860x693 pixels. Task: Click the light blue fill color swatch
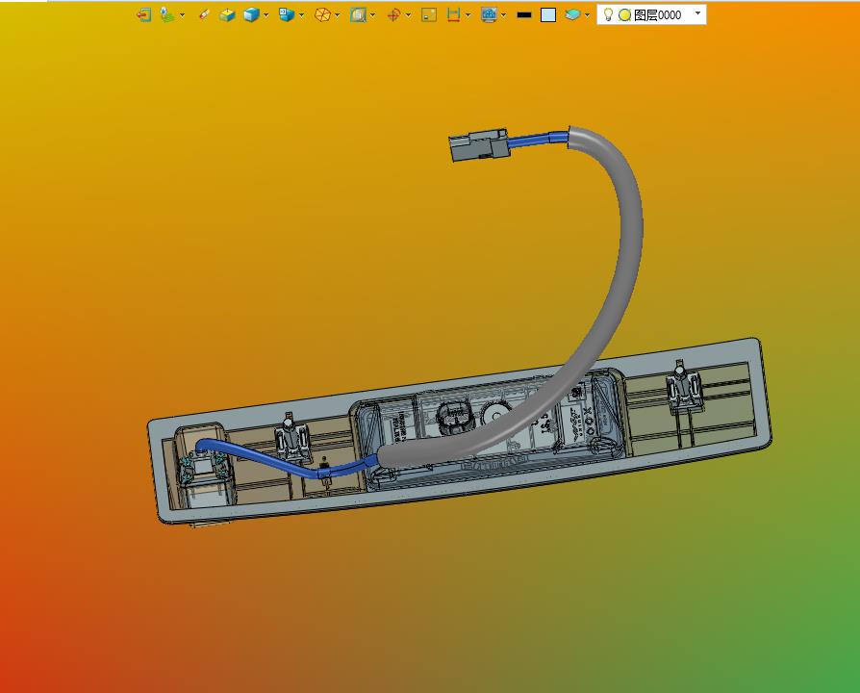coord(548,14)
